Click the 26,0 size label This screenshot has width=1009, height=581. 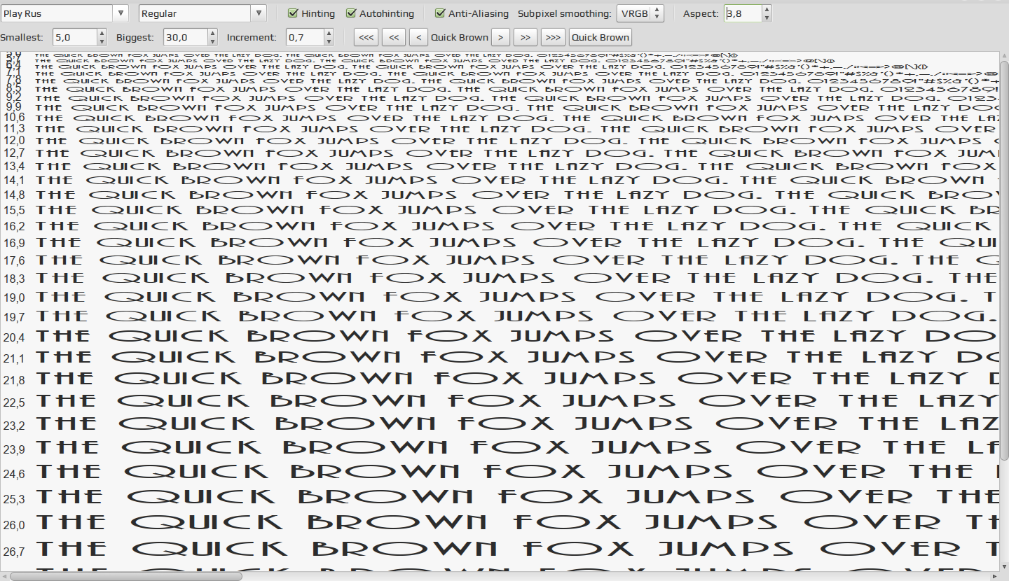[14, 525]
